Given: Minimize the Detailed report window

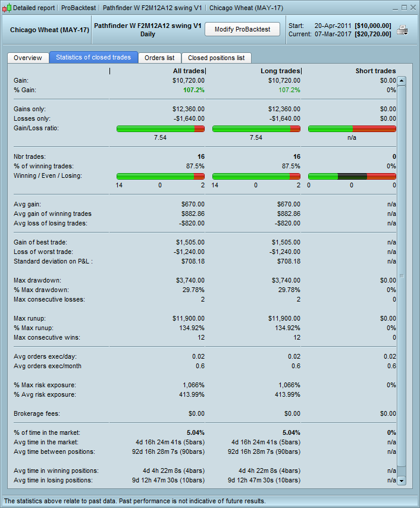Looking at the screenshot, I should pyautogui.click(x=395, y=8).
